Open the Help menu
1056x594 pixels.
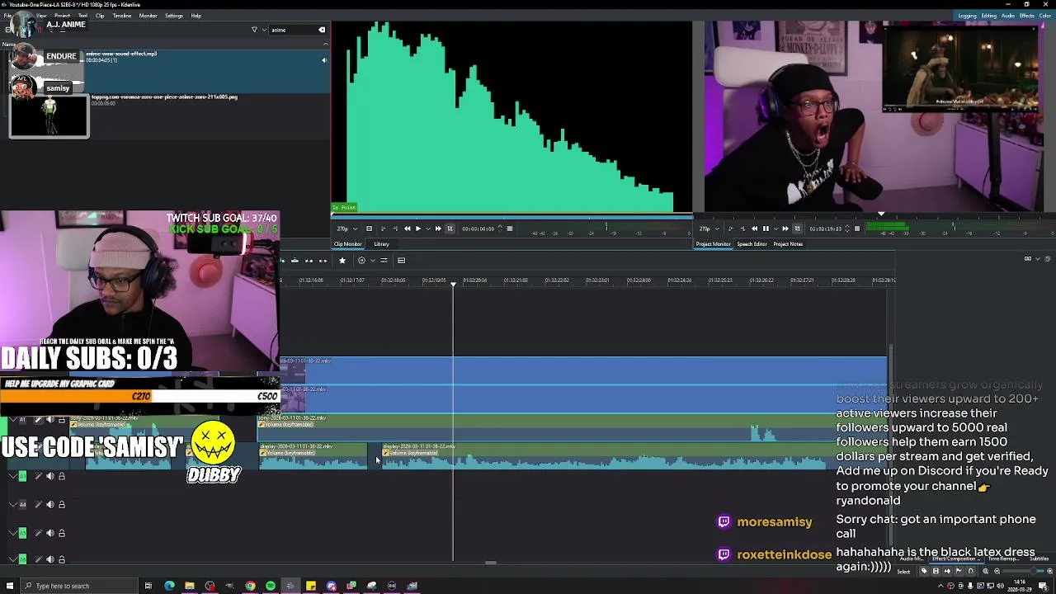(196, 16)
